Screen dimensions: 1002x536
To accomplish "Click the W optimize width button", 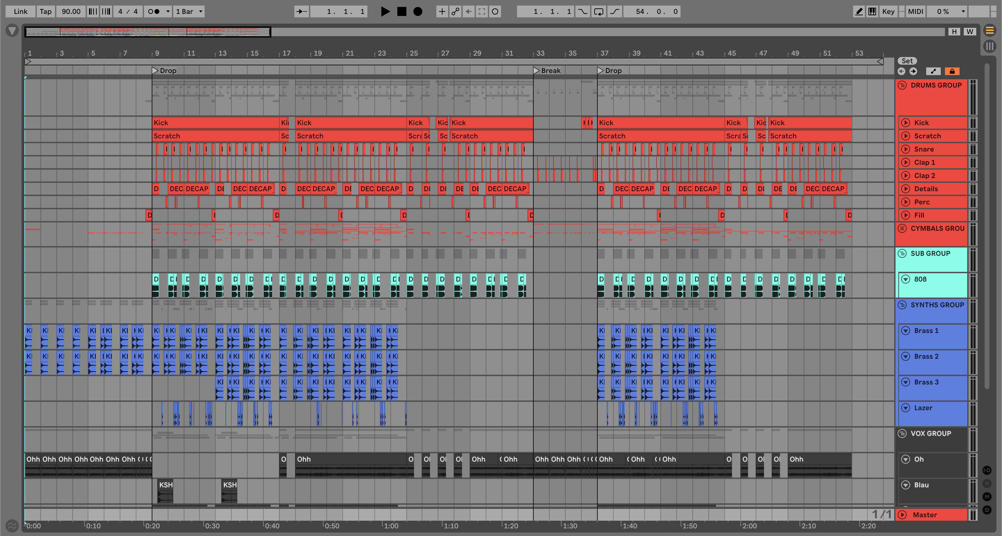I will [x=970, y=32].
